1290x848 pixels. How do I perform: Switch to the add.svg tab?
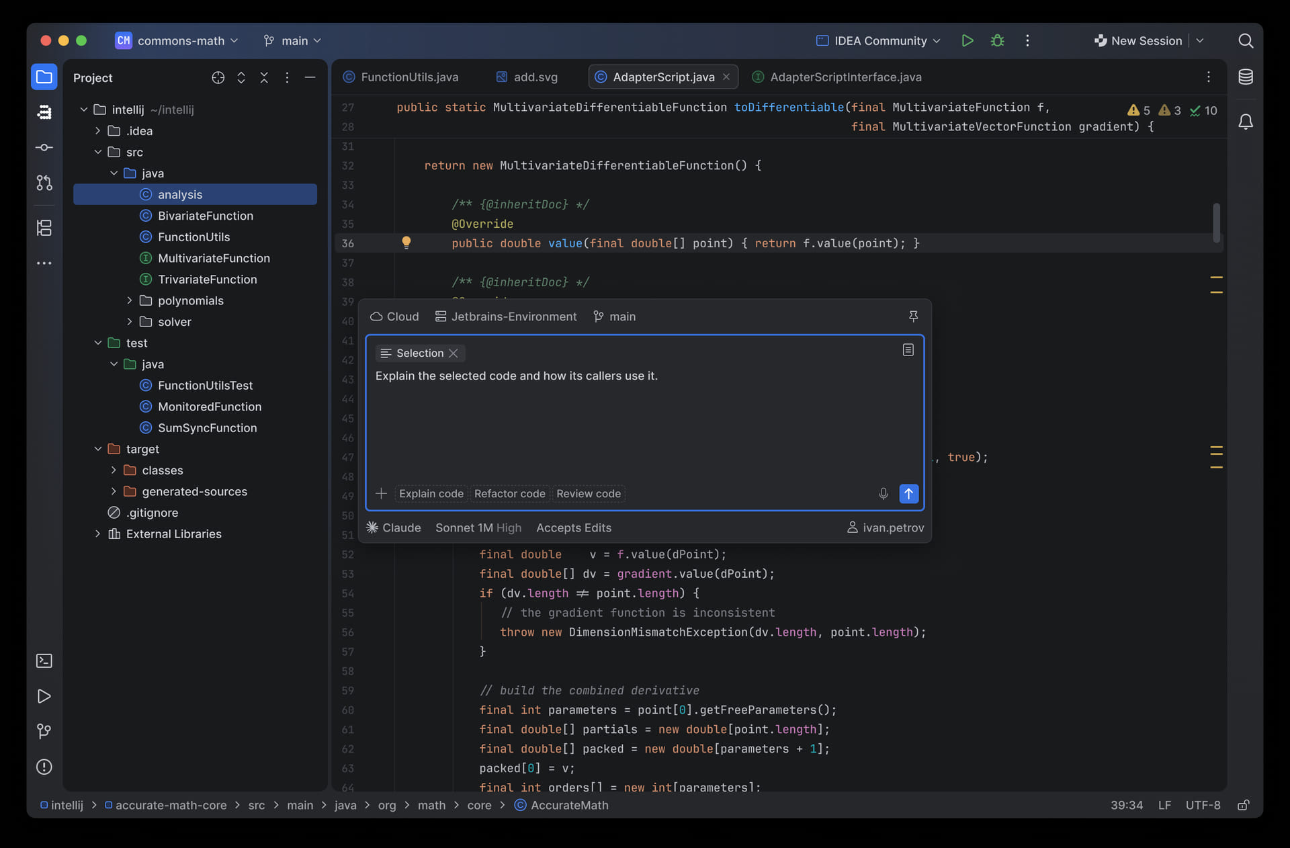click(x=527, y=77)
